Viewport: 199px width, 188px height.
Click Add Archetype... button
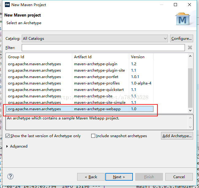(x=177, y=136)
